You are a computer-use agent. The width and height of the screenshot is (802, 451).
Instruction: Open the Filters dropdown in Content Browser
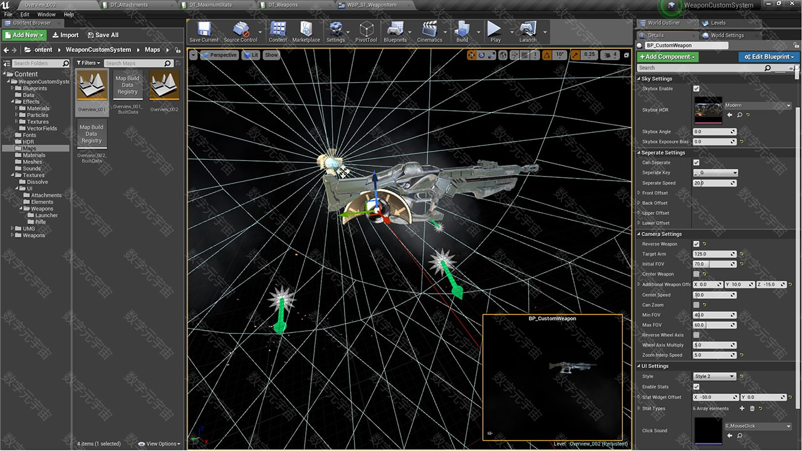[x=88, y=63]
